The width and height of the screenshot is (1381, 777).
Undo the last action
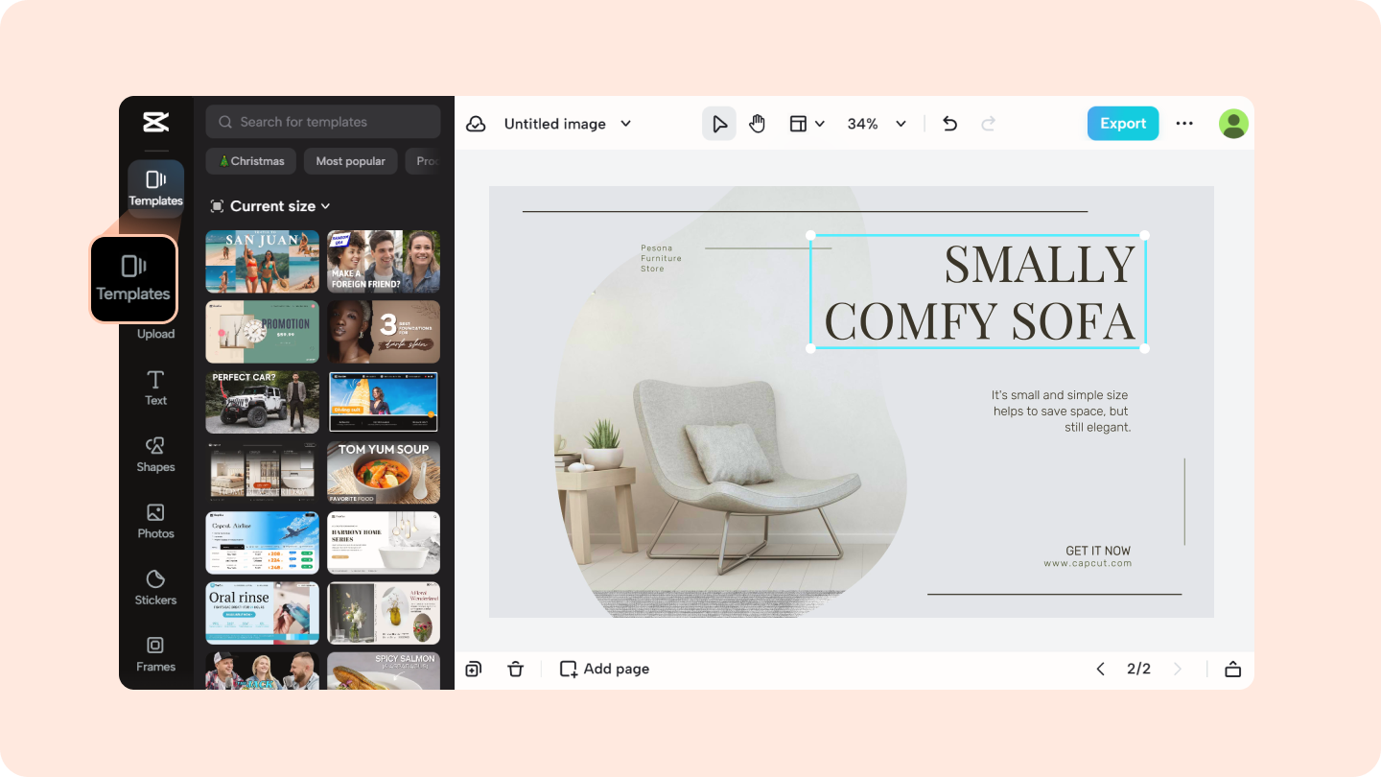click(x=949, y=124)
